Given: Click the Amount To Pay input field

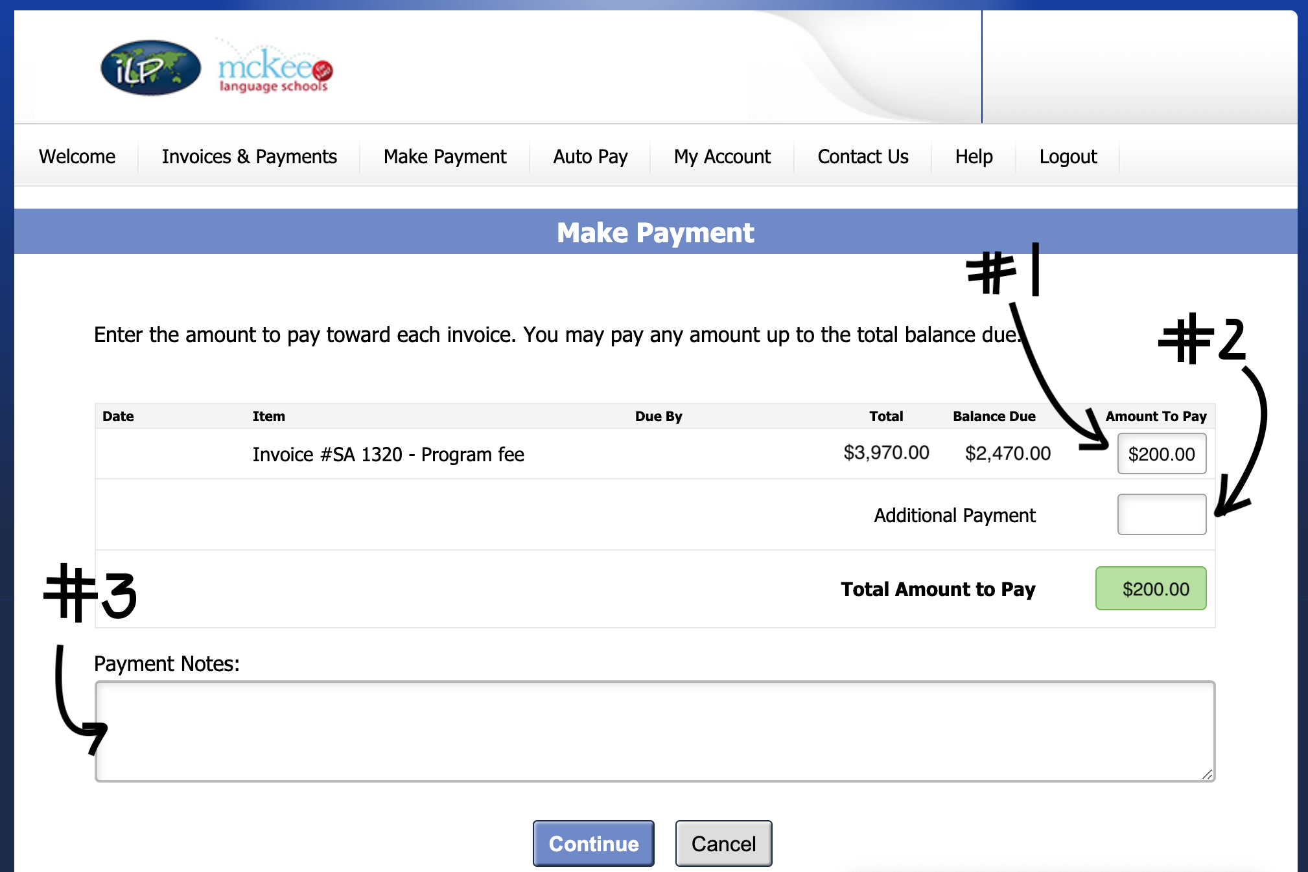Looking at the screenshot, I should 1159,452.
